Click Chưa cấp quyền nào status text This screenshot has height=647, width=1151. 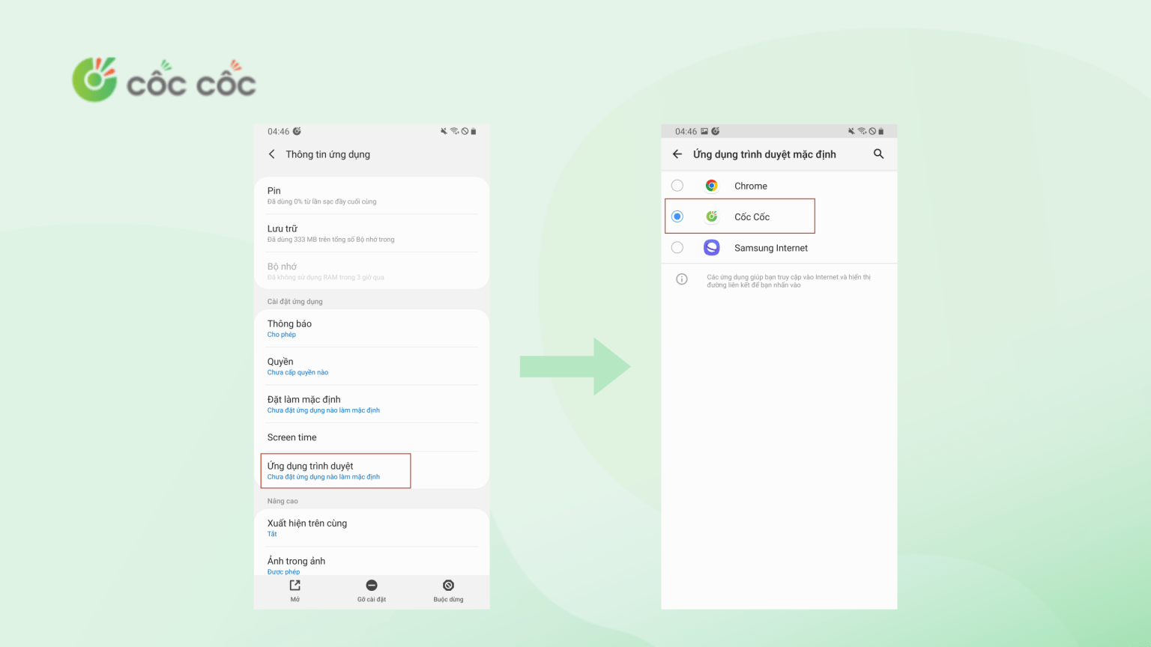pos(297,372)
